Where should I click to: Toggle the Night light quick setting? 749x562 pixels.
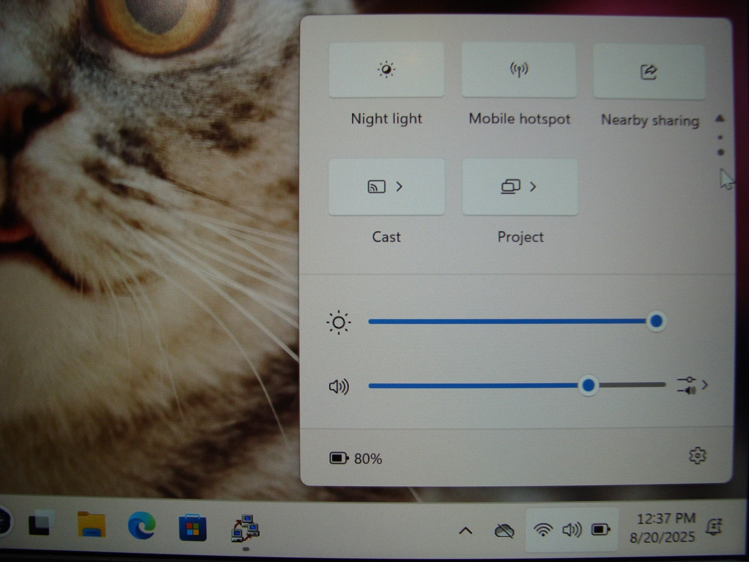[x=386, y=70]
